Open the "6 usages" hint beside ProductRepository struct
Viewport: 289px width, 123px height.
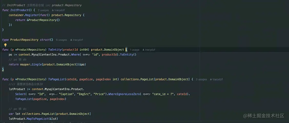[61, 40]
